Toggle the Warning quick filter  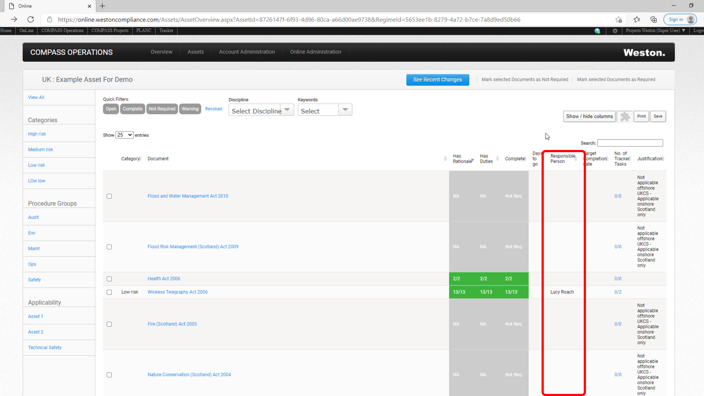pyautogui.click(x=190, y=109)
